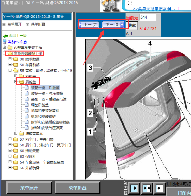Click the 当前:5.车身 computer icon

click(5, 42)
